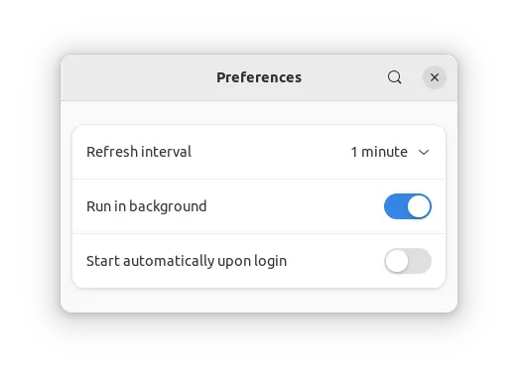
Task: Click the chevron next to 1 minute
Action: tap(424, 152)
